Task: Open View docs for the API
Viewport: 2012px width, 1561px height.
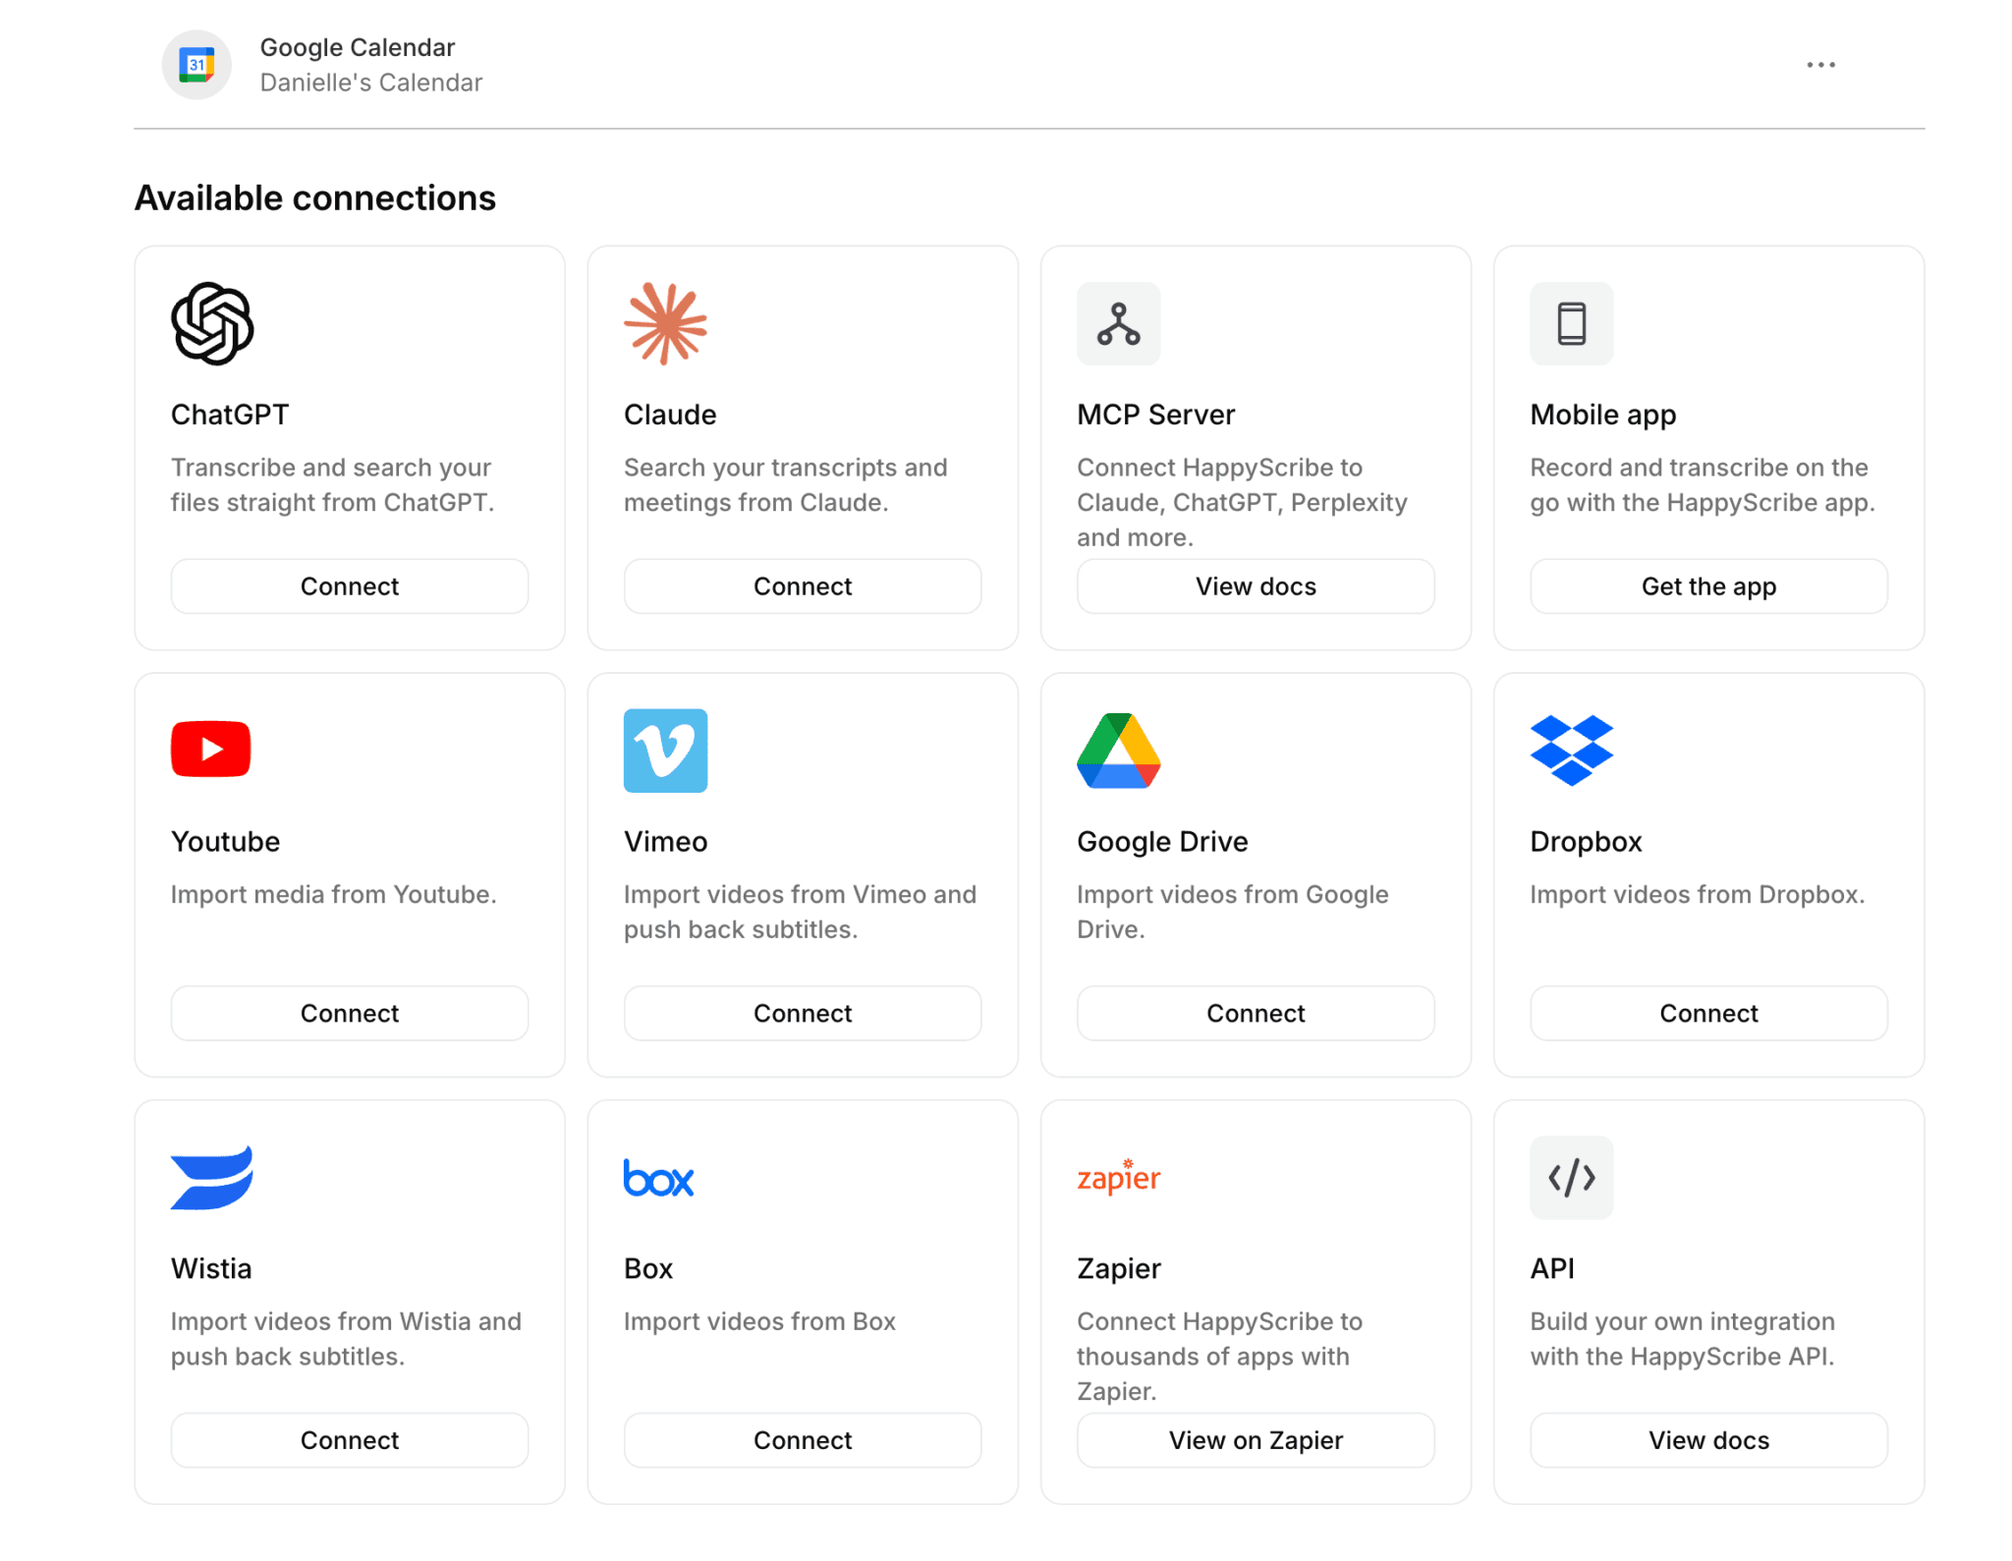Action: (1708, 1440)
